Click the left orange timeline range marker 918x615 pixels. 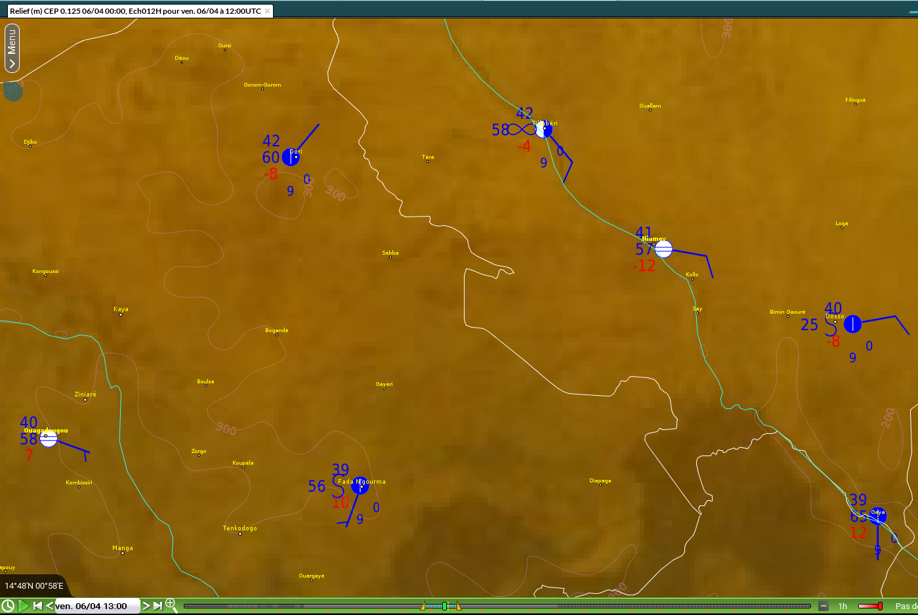pyautogui.click(x=423, y=606)
